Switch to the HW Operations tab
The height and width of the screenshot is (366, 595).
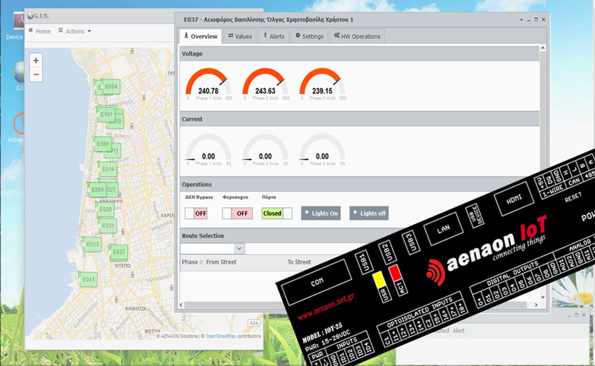click(357, 36)
